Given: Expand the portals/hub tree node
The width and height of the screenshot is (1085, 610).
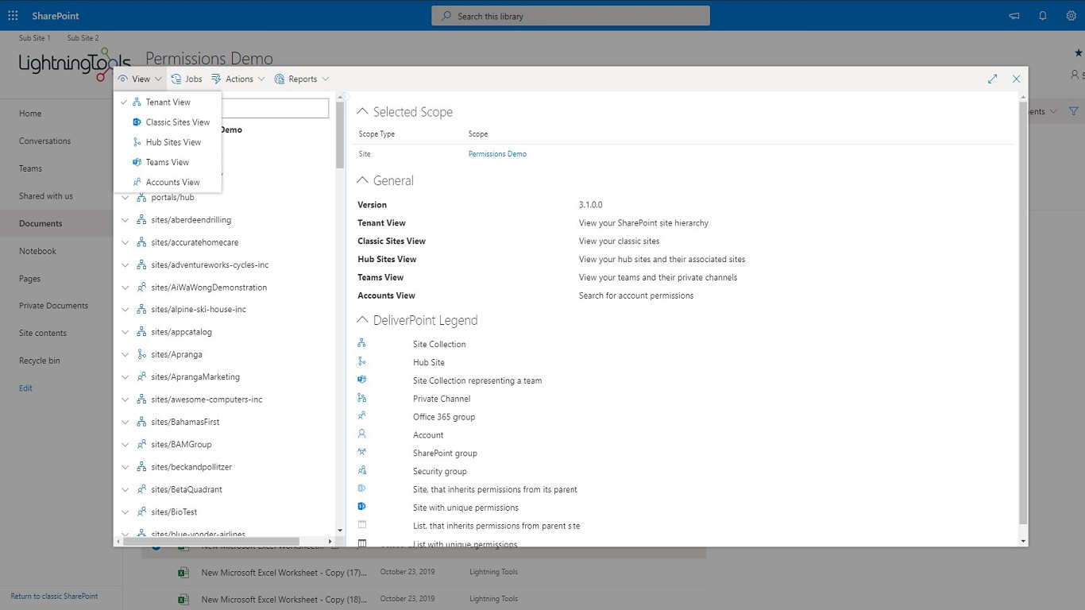Looking at the screenshot, I should [x=125, y=198].
